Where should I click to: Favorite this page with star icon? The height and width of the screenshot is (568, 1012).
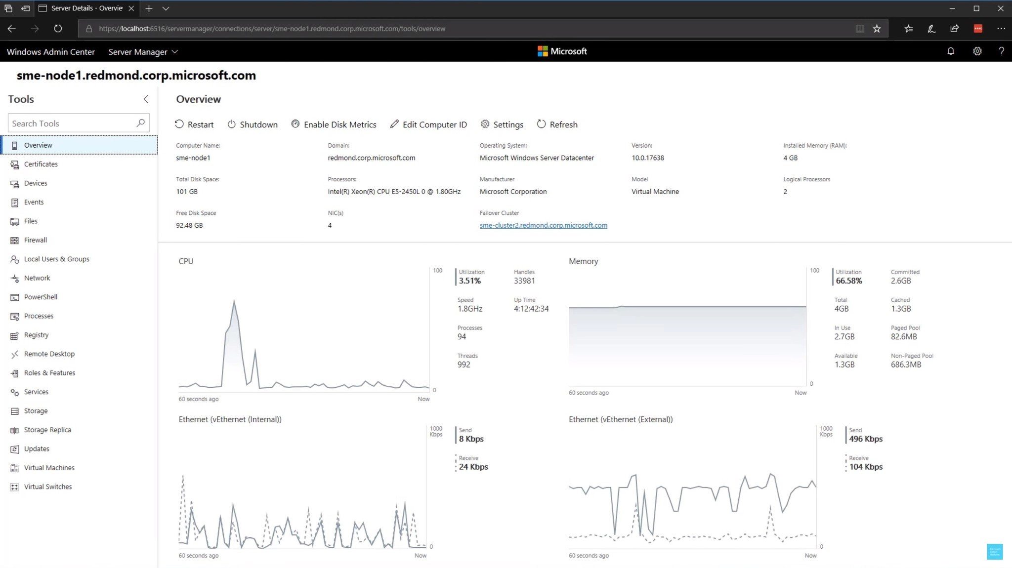[x=877, y=29]
